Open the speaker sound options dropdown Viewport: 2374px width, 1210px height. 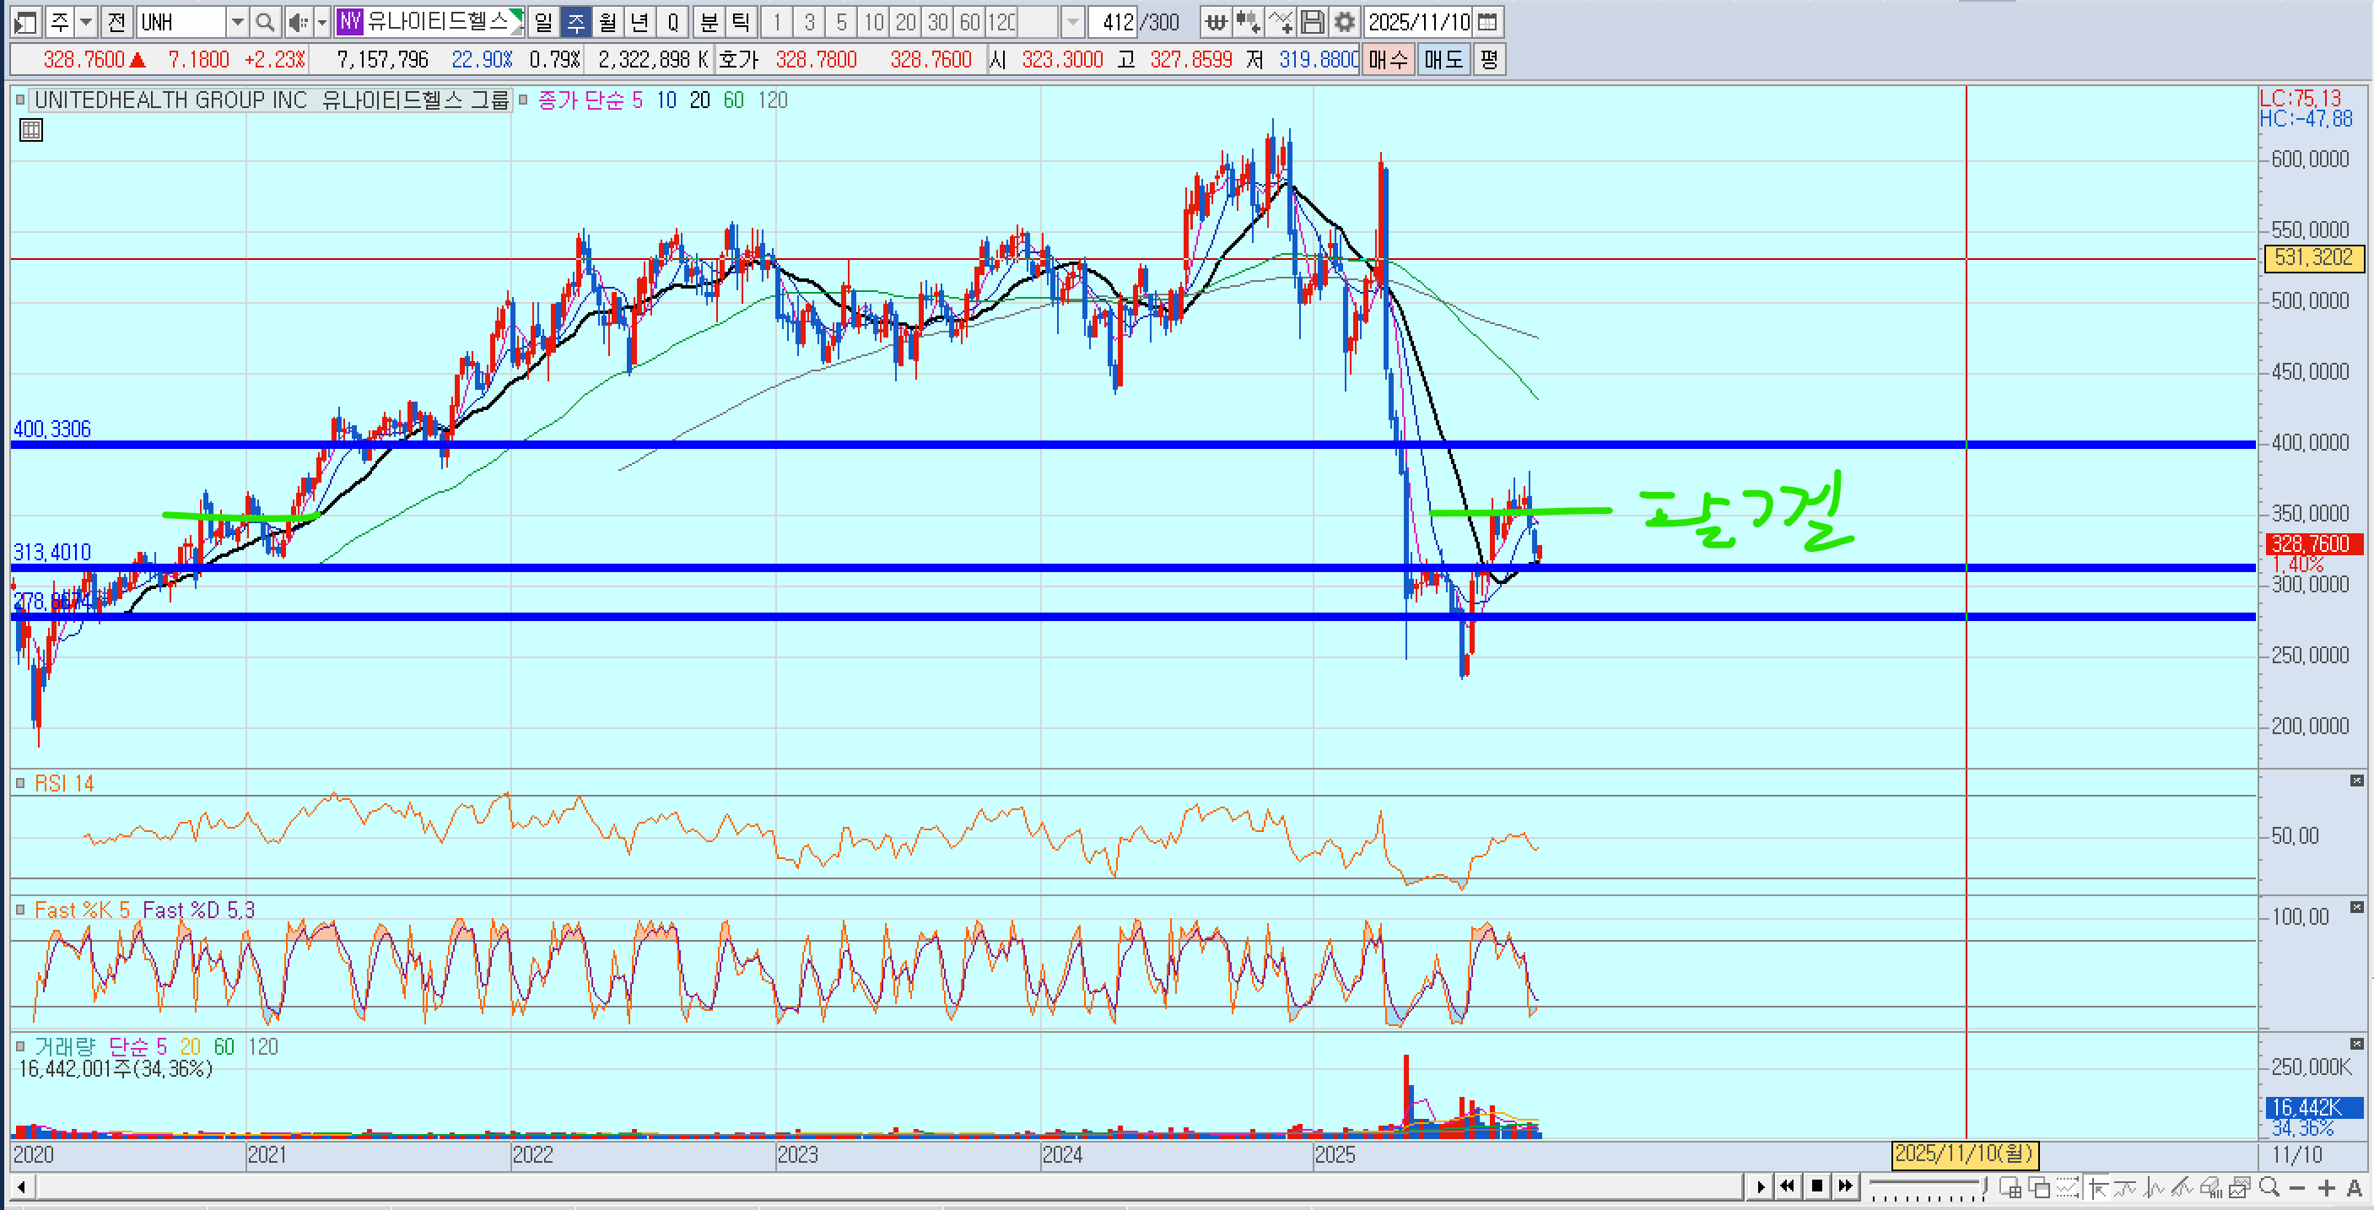tap(321, 22)
